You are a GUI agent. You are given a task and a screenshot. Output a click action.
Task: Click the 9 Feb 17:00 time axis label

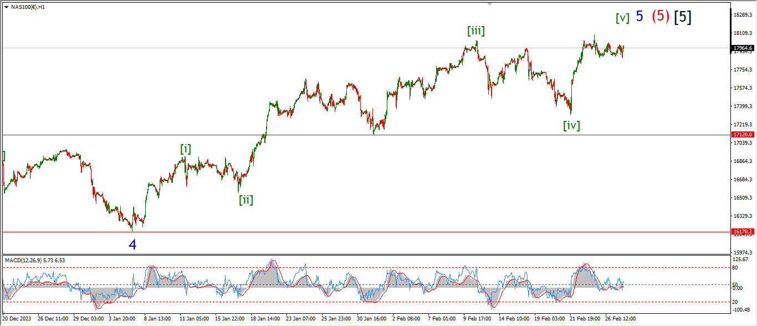click(x=477, y=319)
